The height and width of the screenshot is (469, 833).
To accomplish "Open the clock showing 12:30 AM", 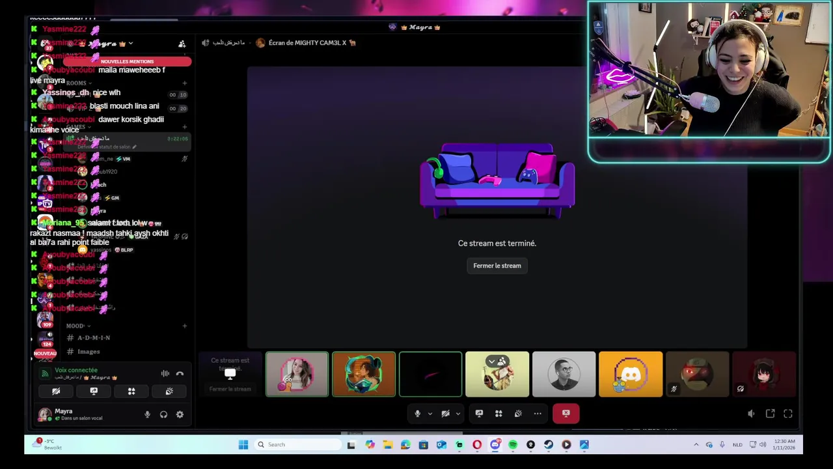I will pos(783,445).
